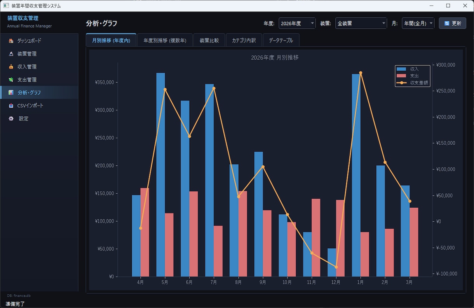
Task: Click the ¥350,000 left axis label
Action: coord(104,82)
